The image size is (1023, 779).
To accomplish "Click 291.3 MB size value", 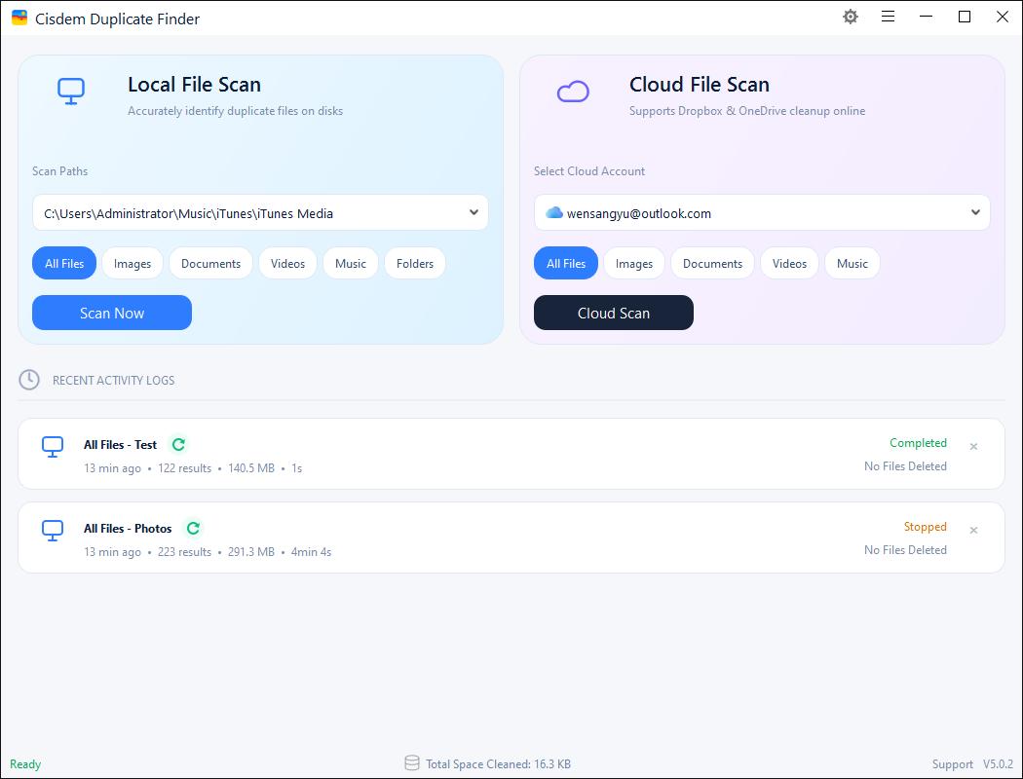I will click(x=251, y=551).
